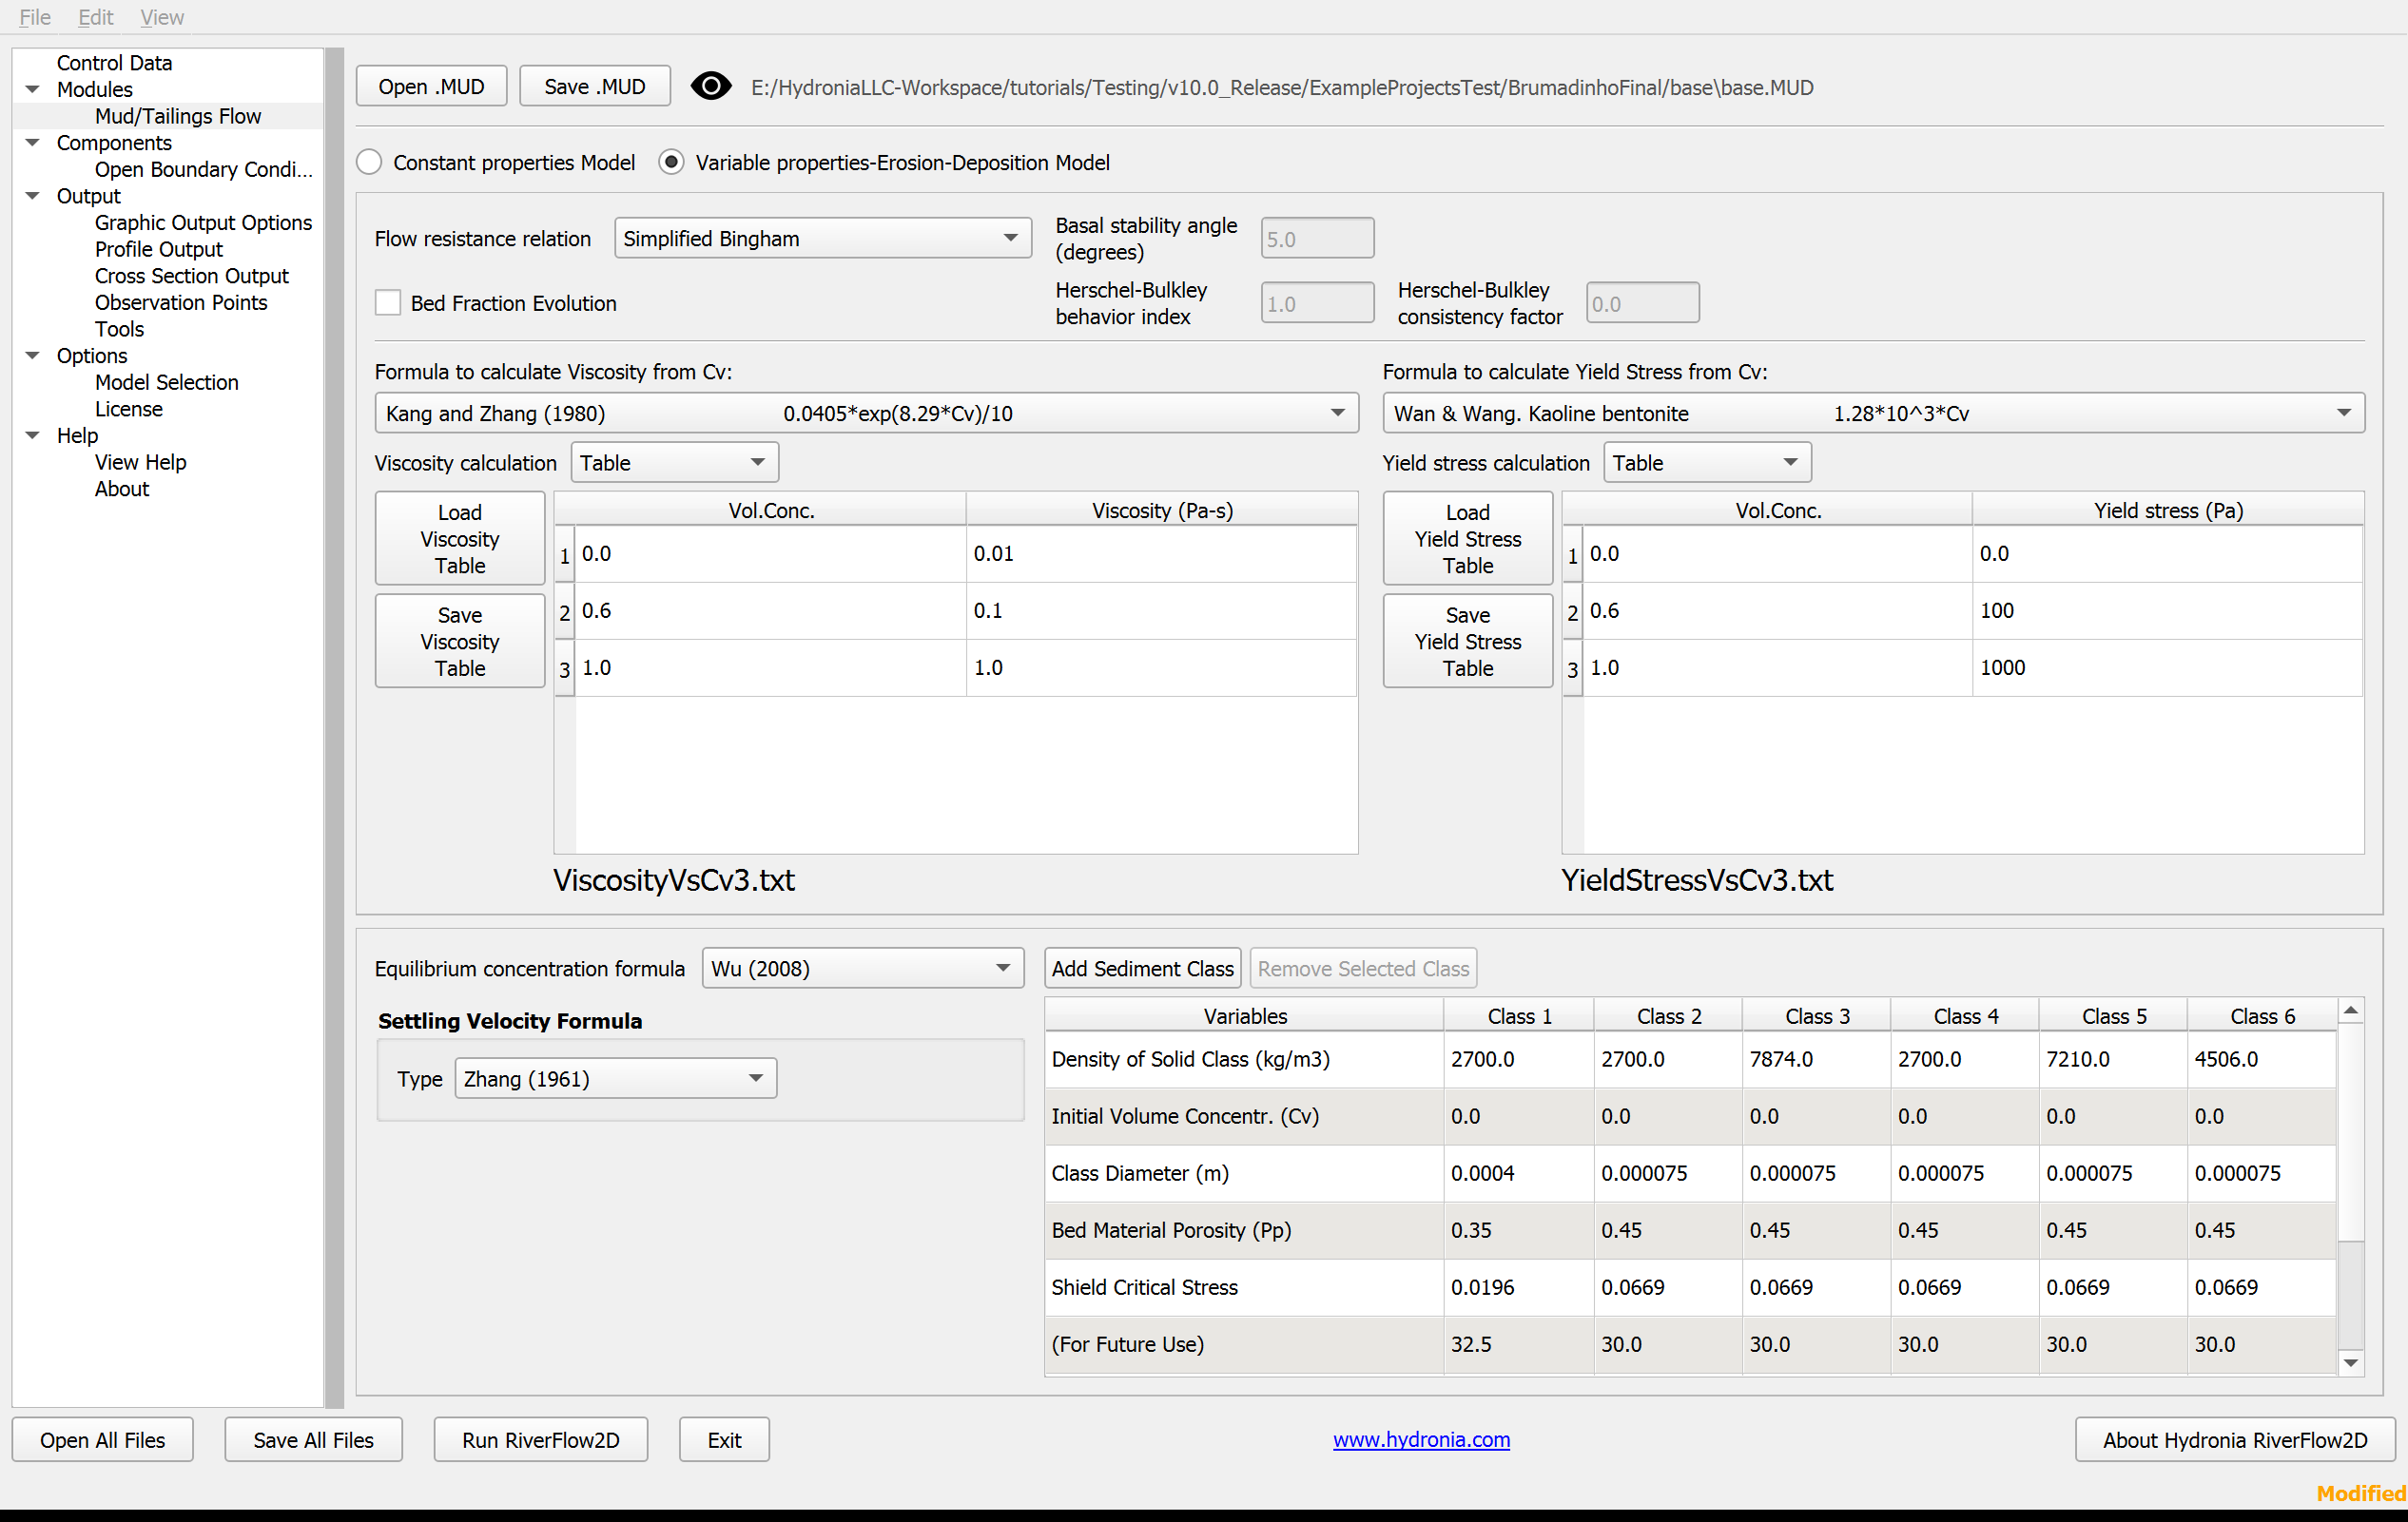The height and width of the screenshot is (1522, 2408).
Task: Click the Exit button
Action: [x=725, y=1440]
